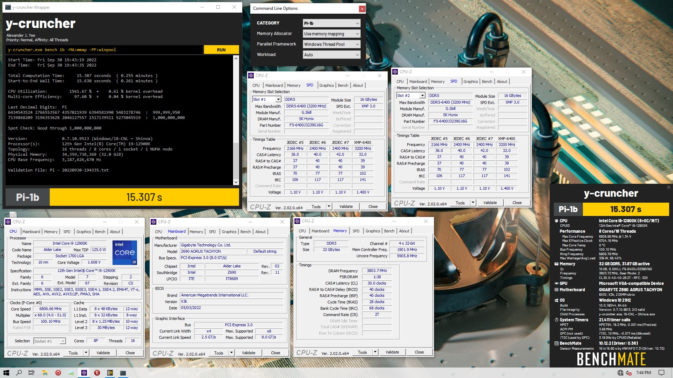673x378 pixels.
Task: Click the picture-with-plus icon in taskbar
Action: [x=71, y=373]
